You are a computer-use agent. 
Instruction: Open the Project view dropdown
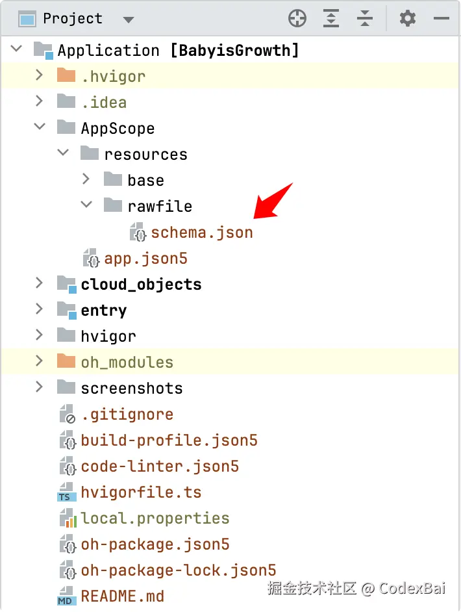pyautogui.click(x=128, y=19)
